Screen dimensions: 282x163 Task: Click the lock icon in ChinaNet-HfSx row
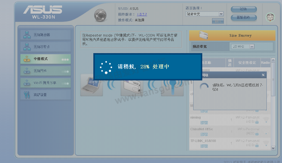tap(257, 134)
